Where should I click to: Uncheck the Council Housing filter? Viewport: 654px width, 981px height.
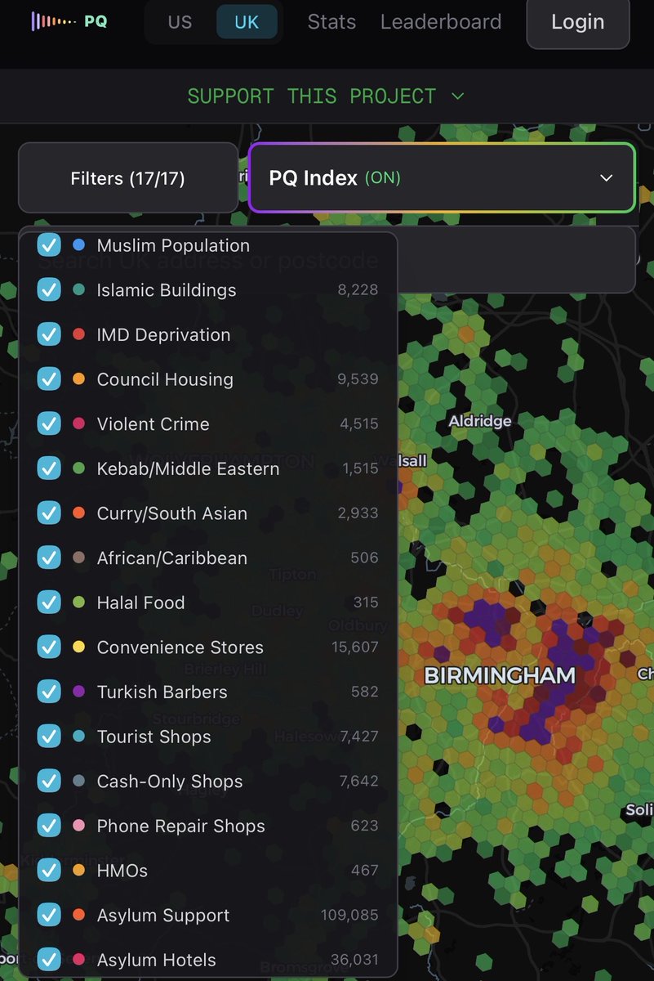pyautogui.click(x=49, y=379)
